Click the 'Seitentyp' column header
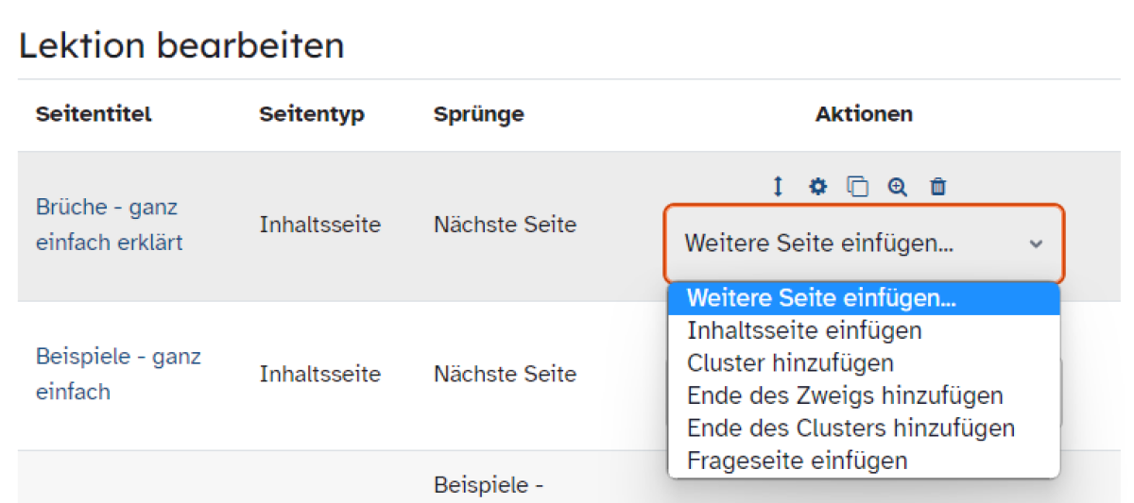Screen dimensions: 1134x503 tap(312, 114)
